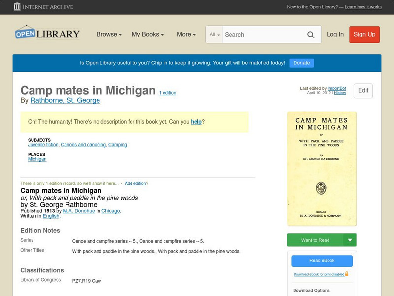
Task: Click the Read eBook button
Action: (x=321, y=260)
